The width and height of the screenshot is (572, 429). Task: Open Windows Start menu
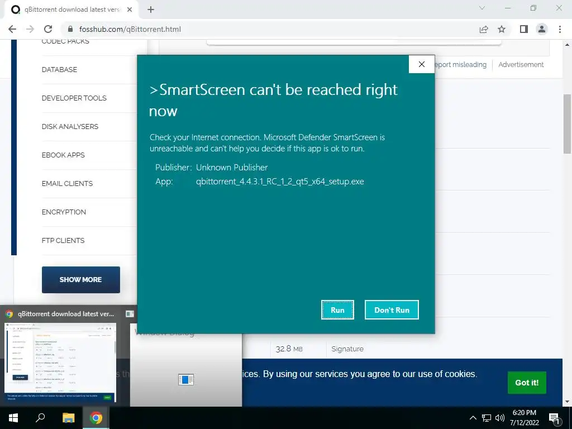click(x=13, y=418)
